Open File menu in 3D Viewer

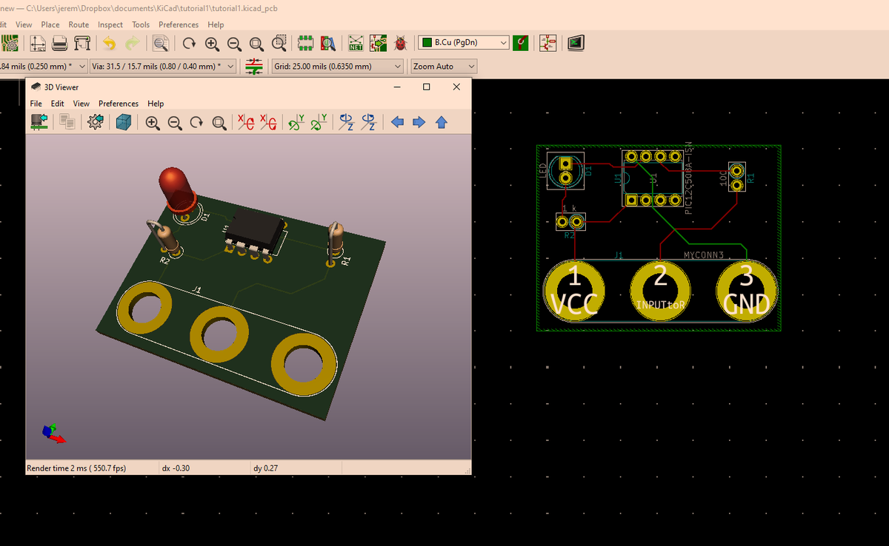click(36, 104)
